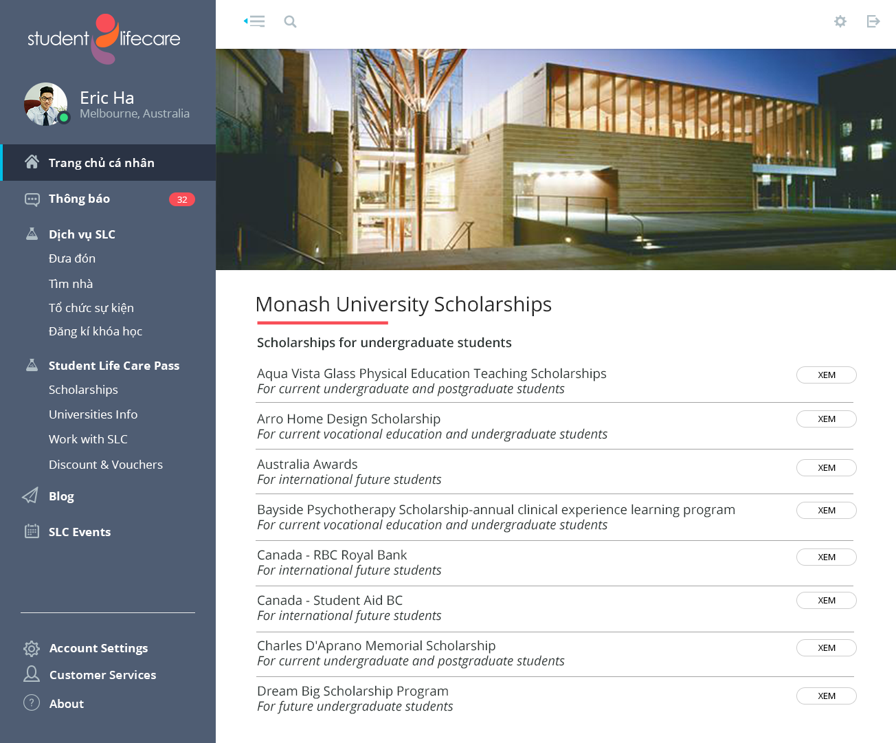
Task: Click the person icon beside Customer Services
Action: pos(32,674)
